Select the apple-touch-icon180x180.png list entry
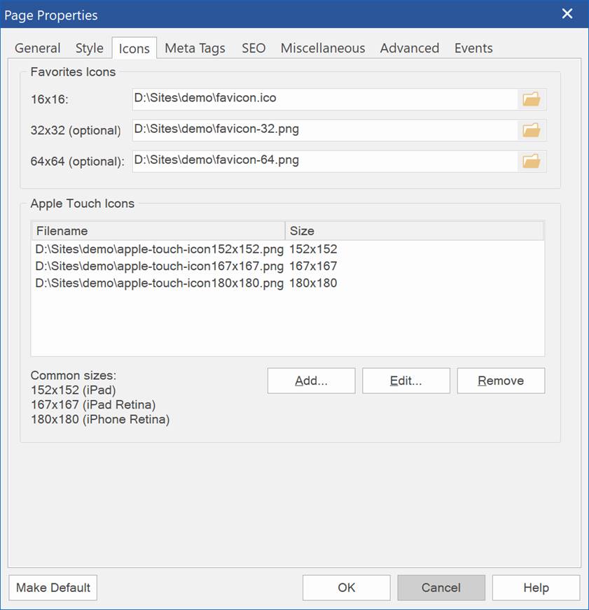Image resolution: width=589 pixels, height=610 pixels. click(287, 283)
